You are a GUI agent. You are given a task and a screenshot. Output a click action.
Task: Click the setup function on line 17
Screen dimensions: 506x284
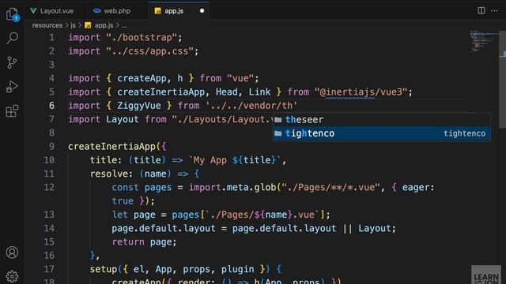pyautogui.click(x=104, y=269)
